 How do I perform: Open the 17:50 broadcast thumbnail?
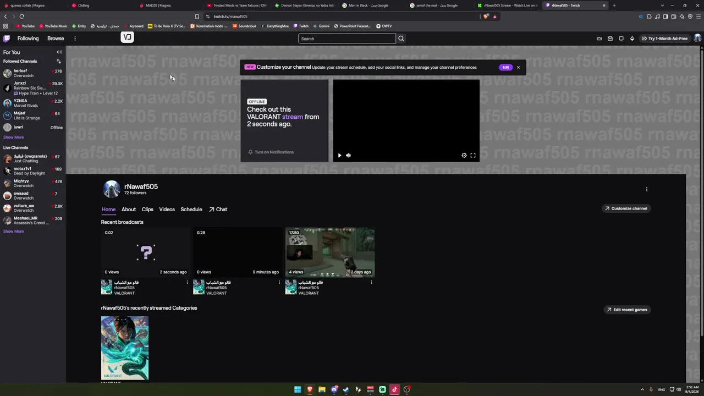click(330, 252)
